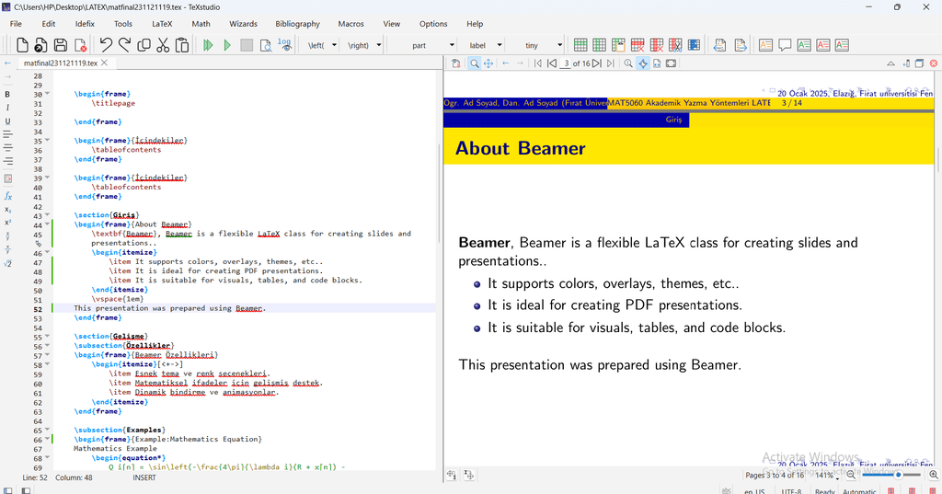Open the Macros menu
942x494 pixels.
pyautogui.click(x=350, y=24)
